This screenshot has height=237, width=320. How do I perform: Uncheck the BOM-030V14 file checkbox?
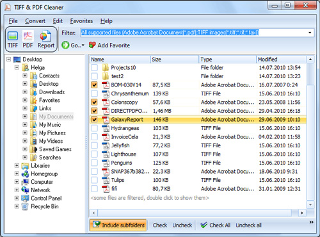tap(94, 85)
